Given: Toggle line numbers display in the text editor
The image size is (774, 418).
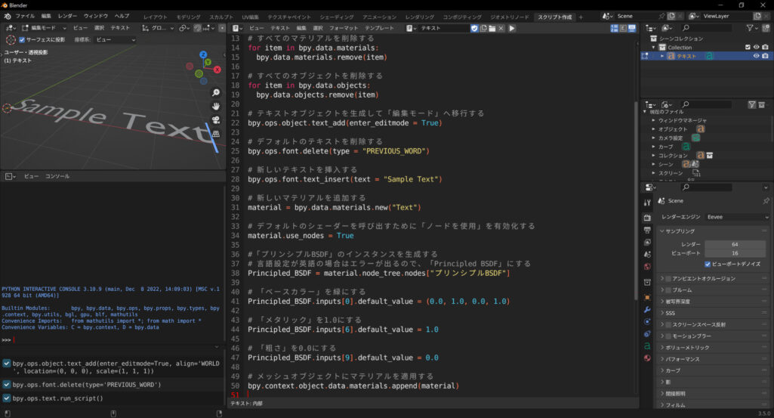Looking at the screenshot, I should (x=615, y=28).
